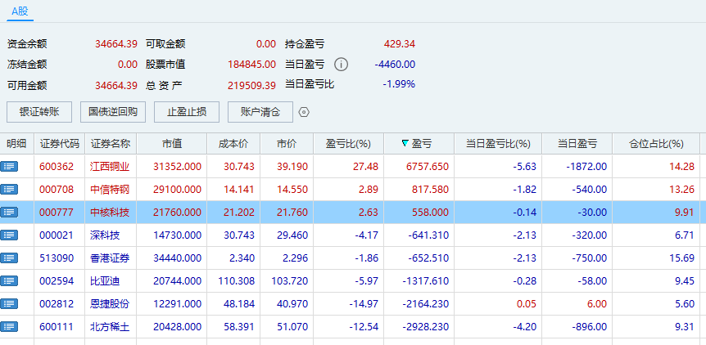The height and width of the screenshot is (345, 706).
Task: Open details icon for 比亚迪 row
Action: pyautogui.click(x=10, y=280)
